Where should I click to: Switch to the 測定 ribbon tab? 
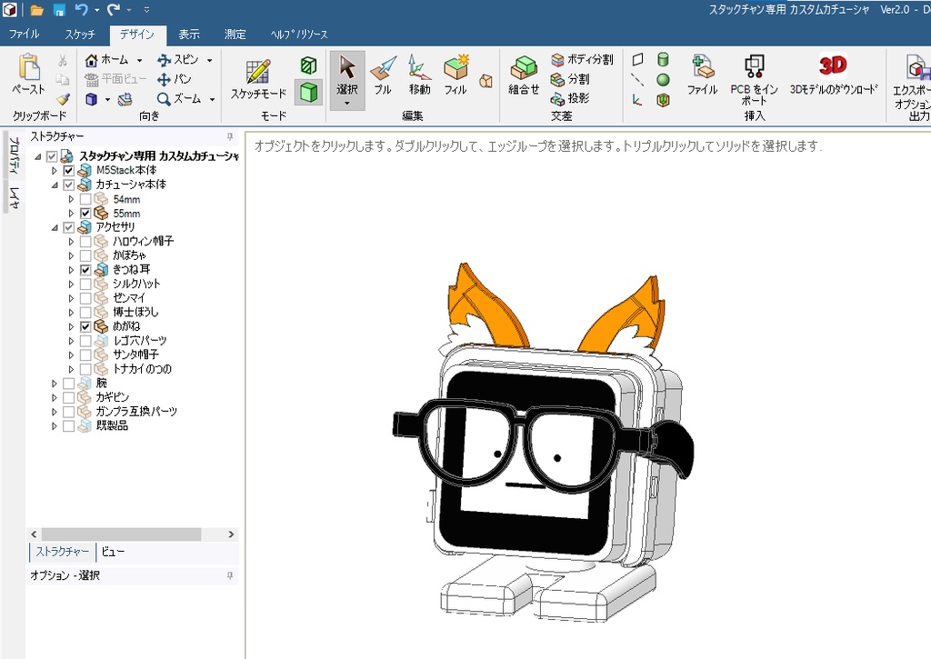(x=235, y=35)
